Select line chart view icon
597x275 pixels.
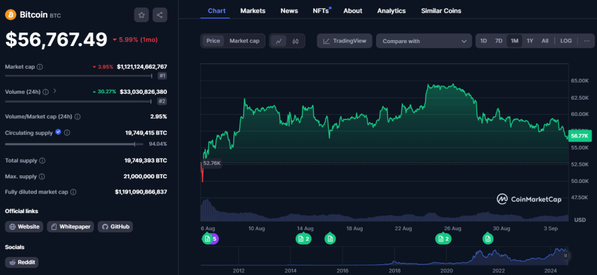coord(279,41)
